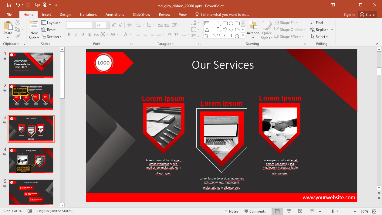The width and height of the screenshot is (382, 215).
Task: Click the Sign in link
Action: (349, 14)
